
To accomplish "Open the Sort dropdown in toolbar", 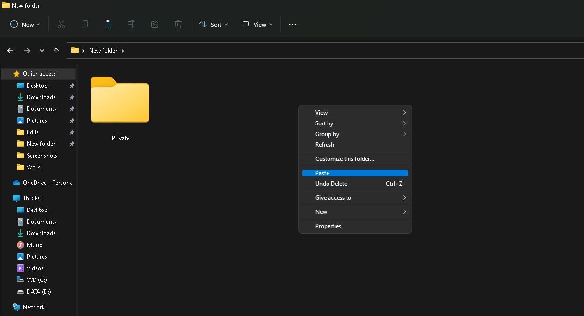I will tap(214, 24).
